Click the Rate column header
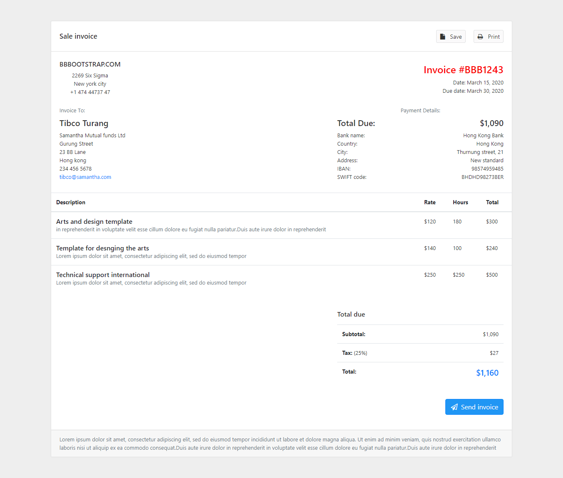The width and height of the screenshot is (563, 478). (430, 202)
